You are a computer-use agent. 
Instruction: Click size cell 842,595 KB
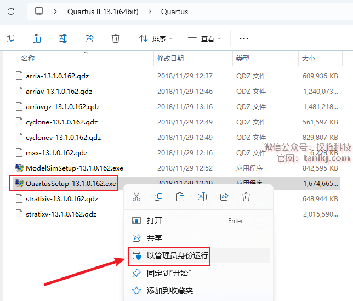pyautogui.click(x=320, y=168)
